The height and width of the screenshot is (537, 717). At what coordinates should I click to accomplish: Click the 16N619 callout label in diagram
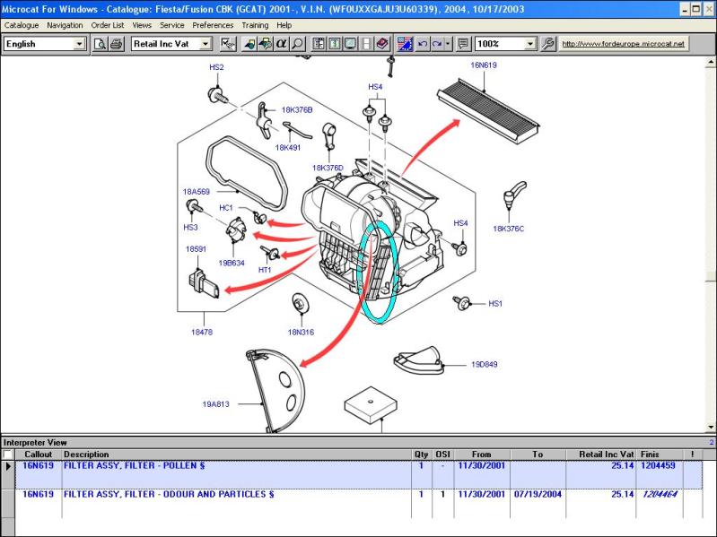483,65
